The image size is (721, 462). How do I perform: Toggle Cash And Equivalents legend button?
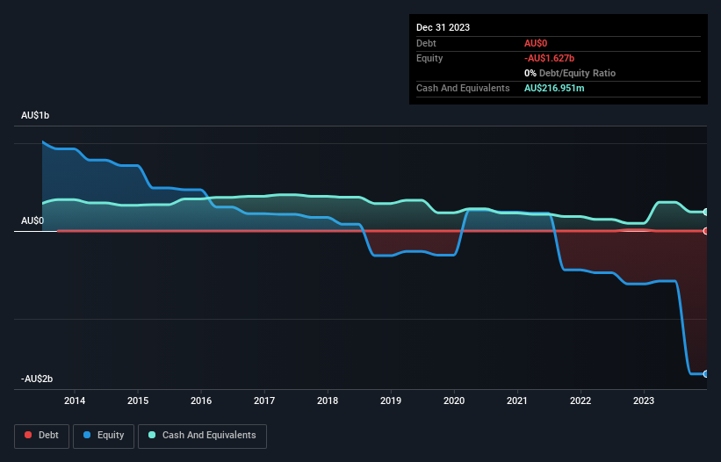[202, 436]
